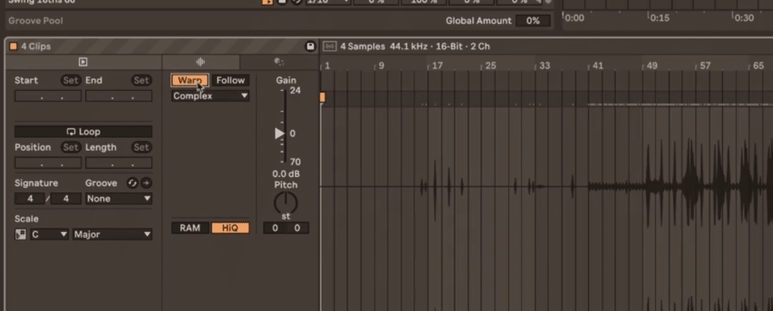Click the 4 Samples 44.1 kHz info text
The height and width of the screenshot is (311, 773).
click(x=415, y=46)
